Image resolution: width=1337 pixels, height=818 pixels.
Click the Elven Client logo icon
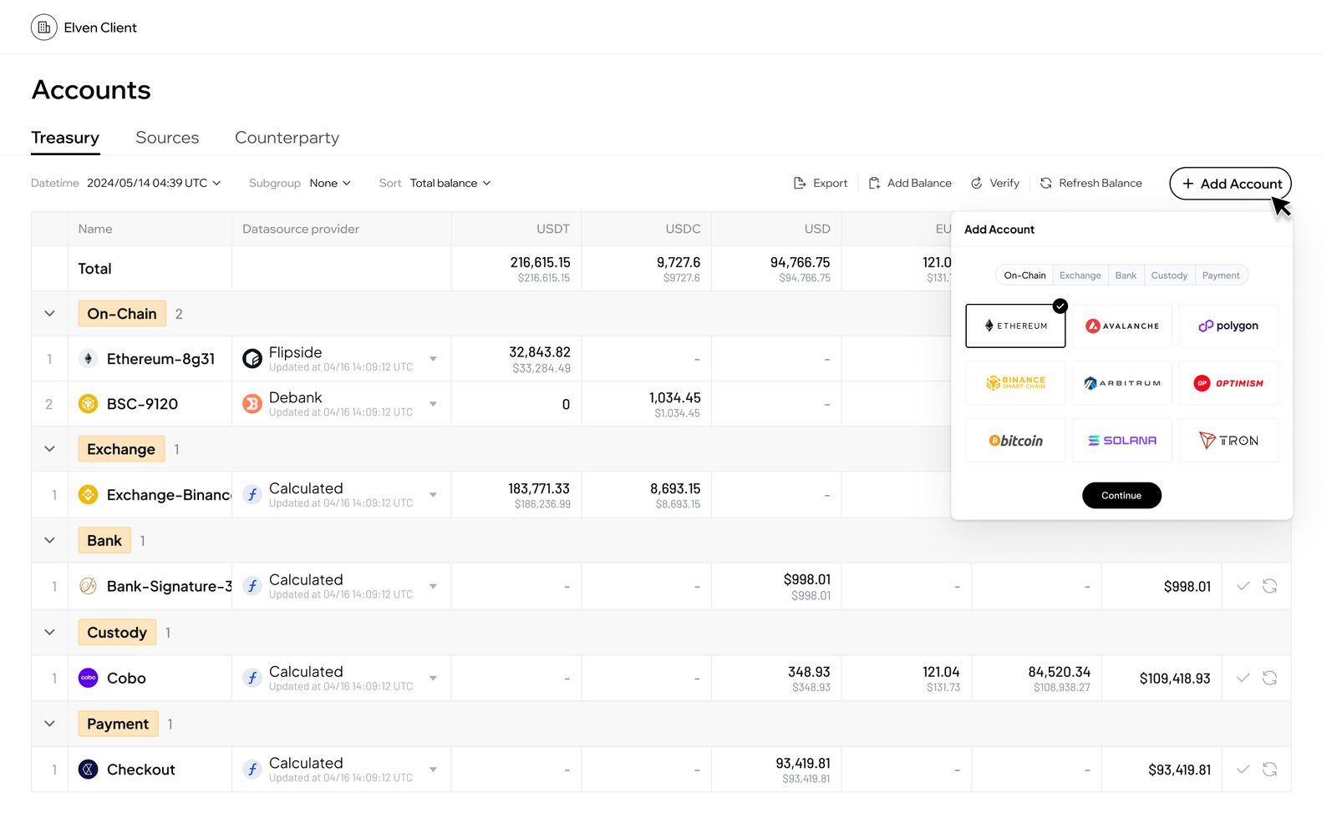44,28
